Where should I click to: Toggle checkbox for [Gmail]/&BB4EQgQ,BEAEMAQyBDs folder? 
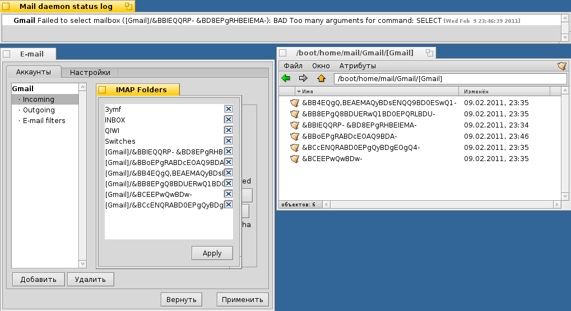point(228,173)
